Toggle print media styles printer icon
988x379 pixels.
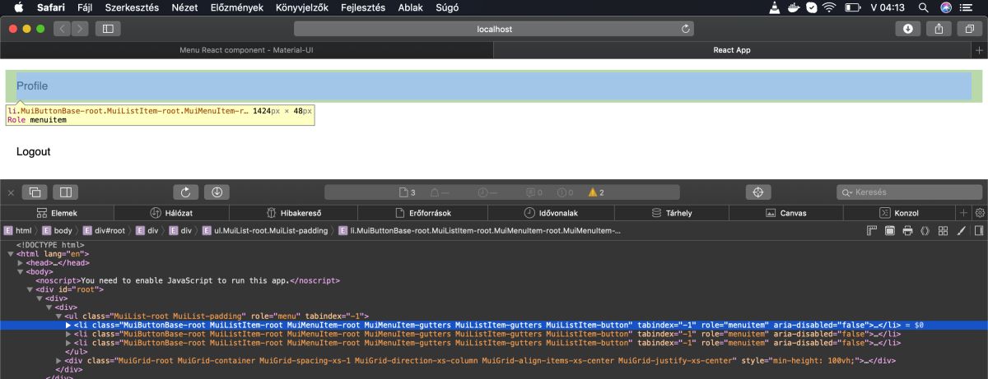tap(906, 231)
